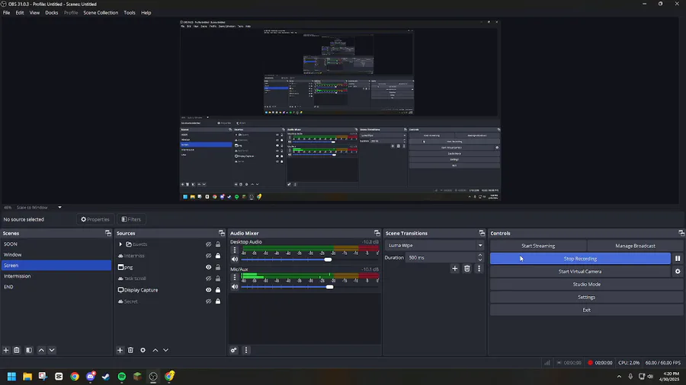Open the Tools menu
Viewport: 686px width, 385px height.
pyautogui.click(x=130, y=13)
